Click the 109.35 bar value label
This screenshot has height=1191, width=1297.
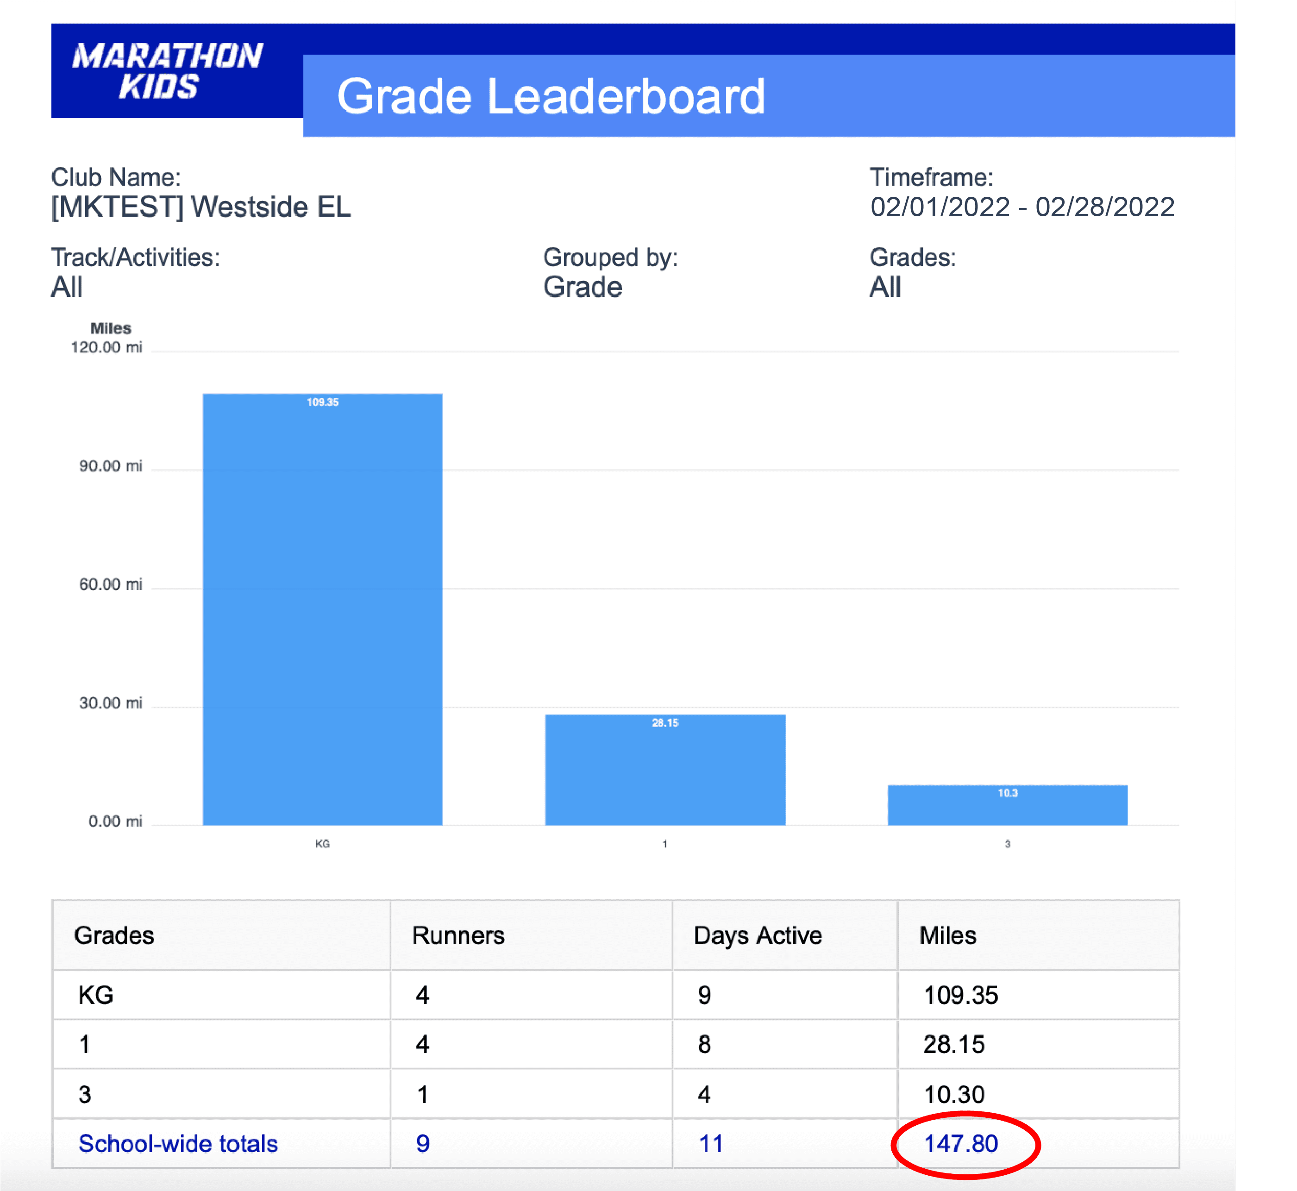point(322,402)
